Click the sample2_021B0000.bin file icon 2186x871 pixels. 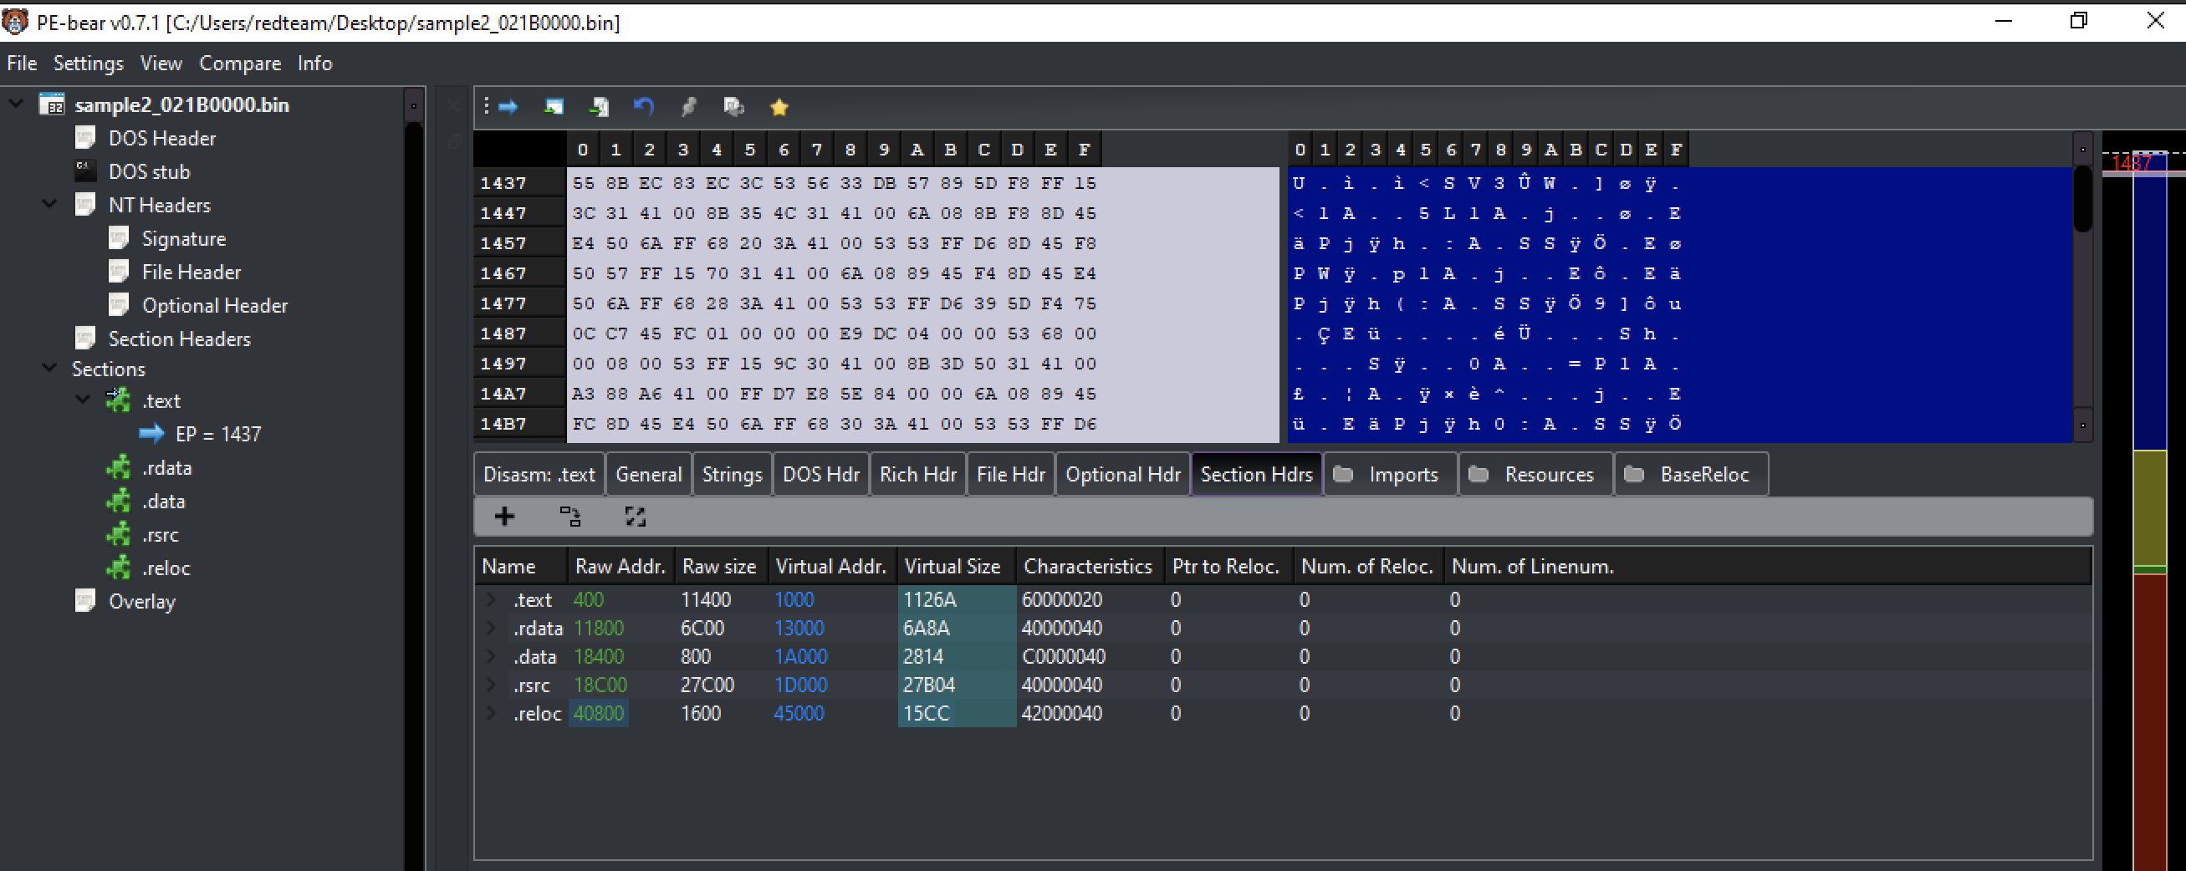click(x=52, y=104)
